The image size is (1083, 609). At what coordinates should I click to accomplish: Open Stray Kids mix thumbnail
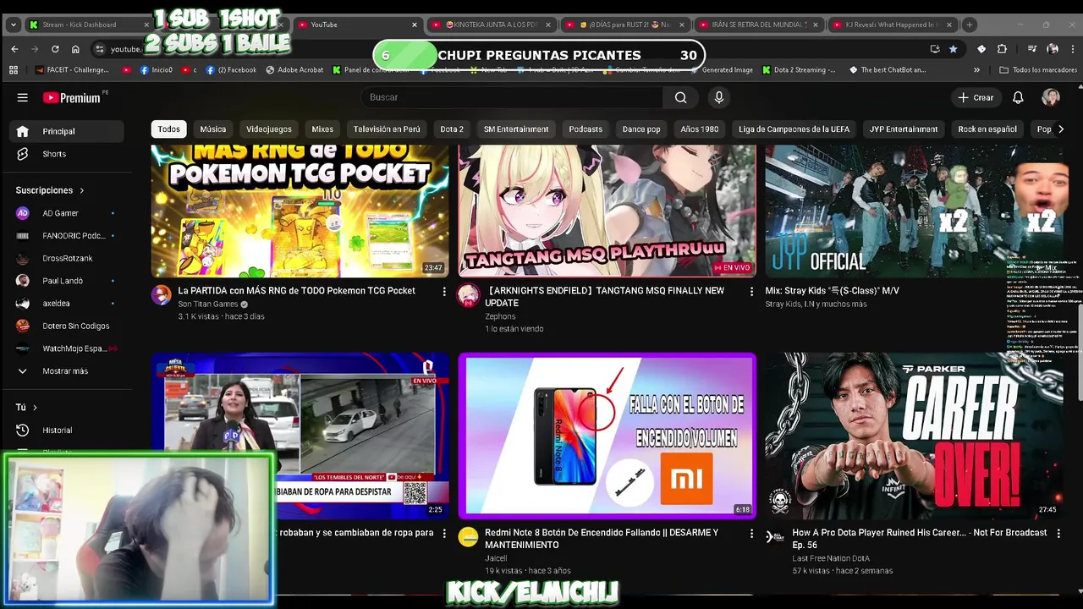(x=915, y=211)
